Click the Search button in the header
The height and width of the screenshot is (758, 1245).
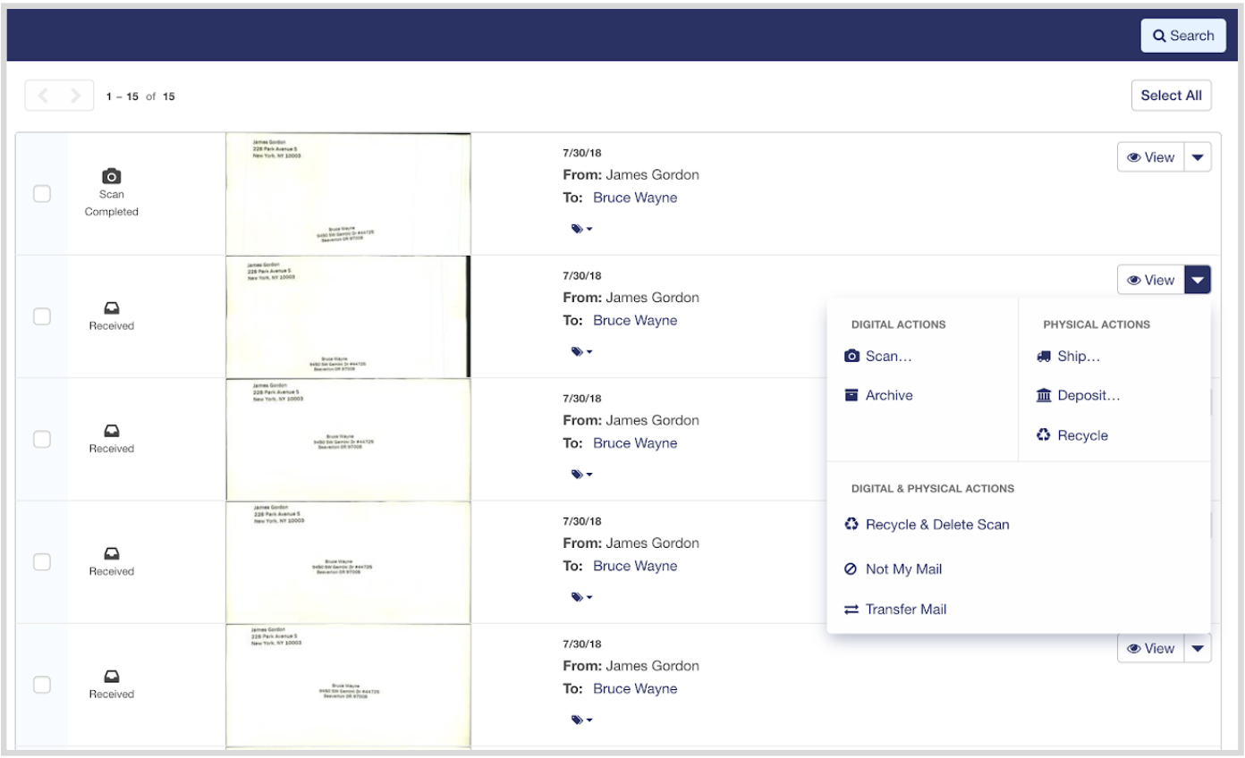(1182, 36)
